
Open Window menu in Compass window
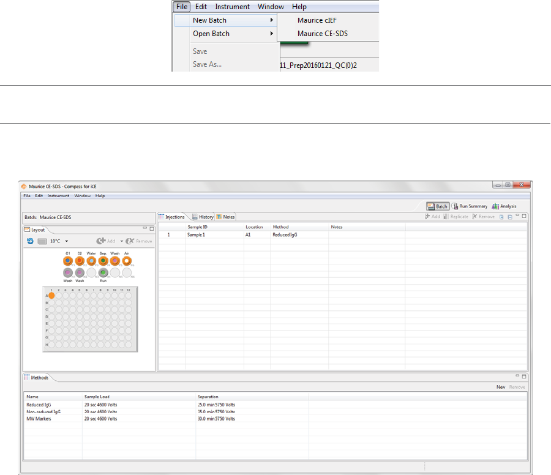tap(82, 196)
